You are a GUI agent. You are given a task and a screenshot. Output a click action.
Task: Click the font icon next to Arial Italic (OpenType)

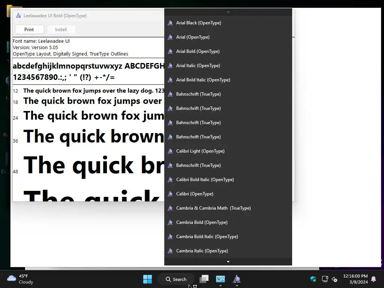170,66
